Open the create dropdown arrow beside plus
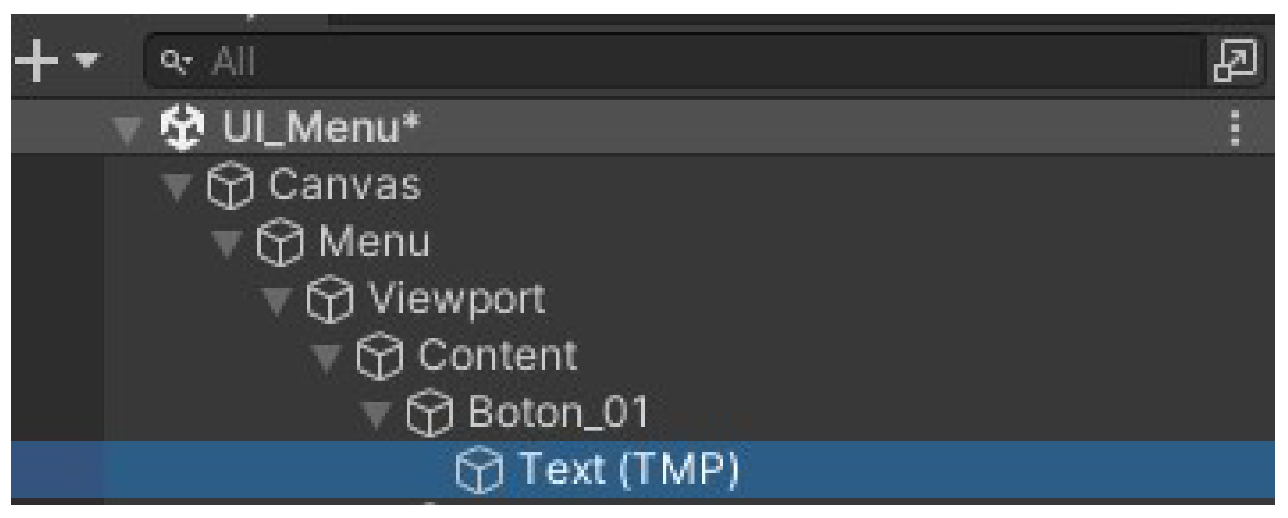This screenshot has width=1288, height=518. [86, 60]
